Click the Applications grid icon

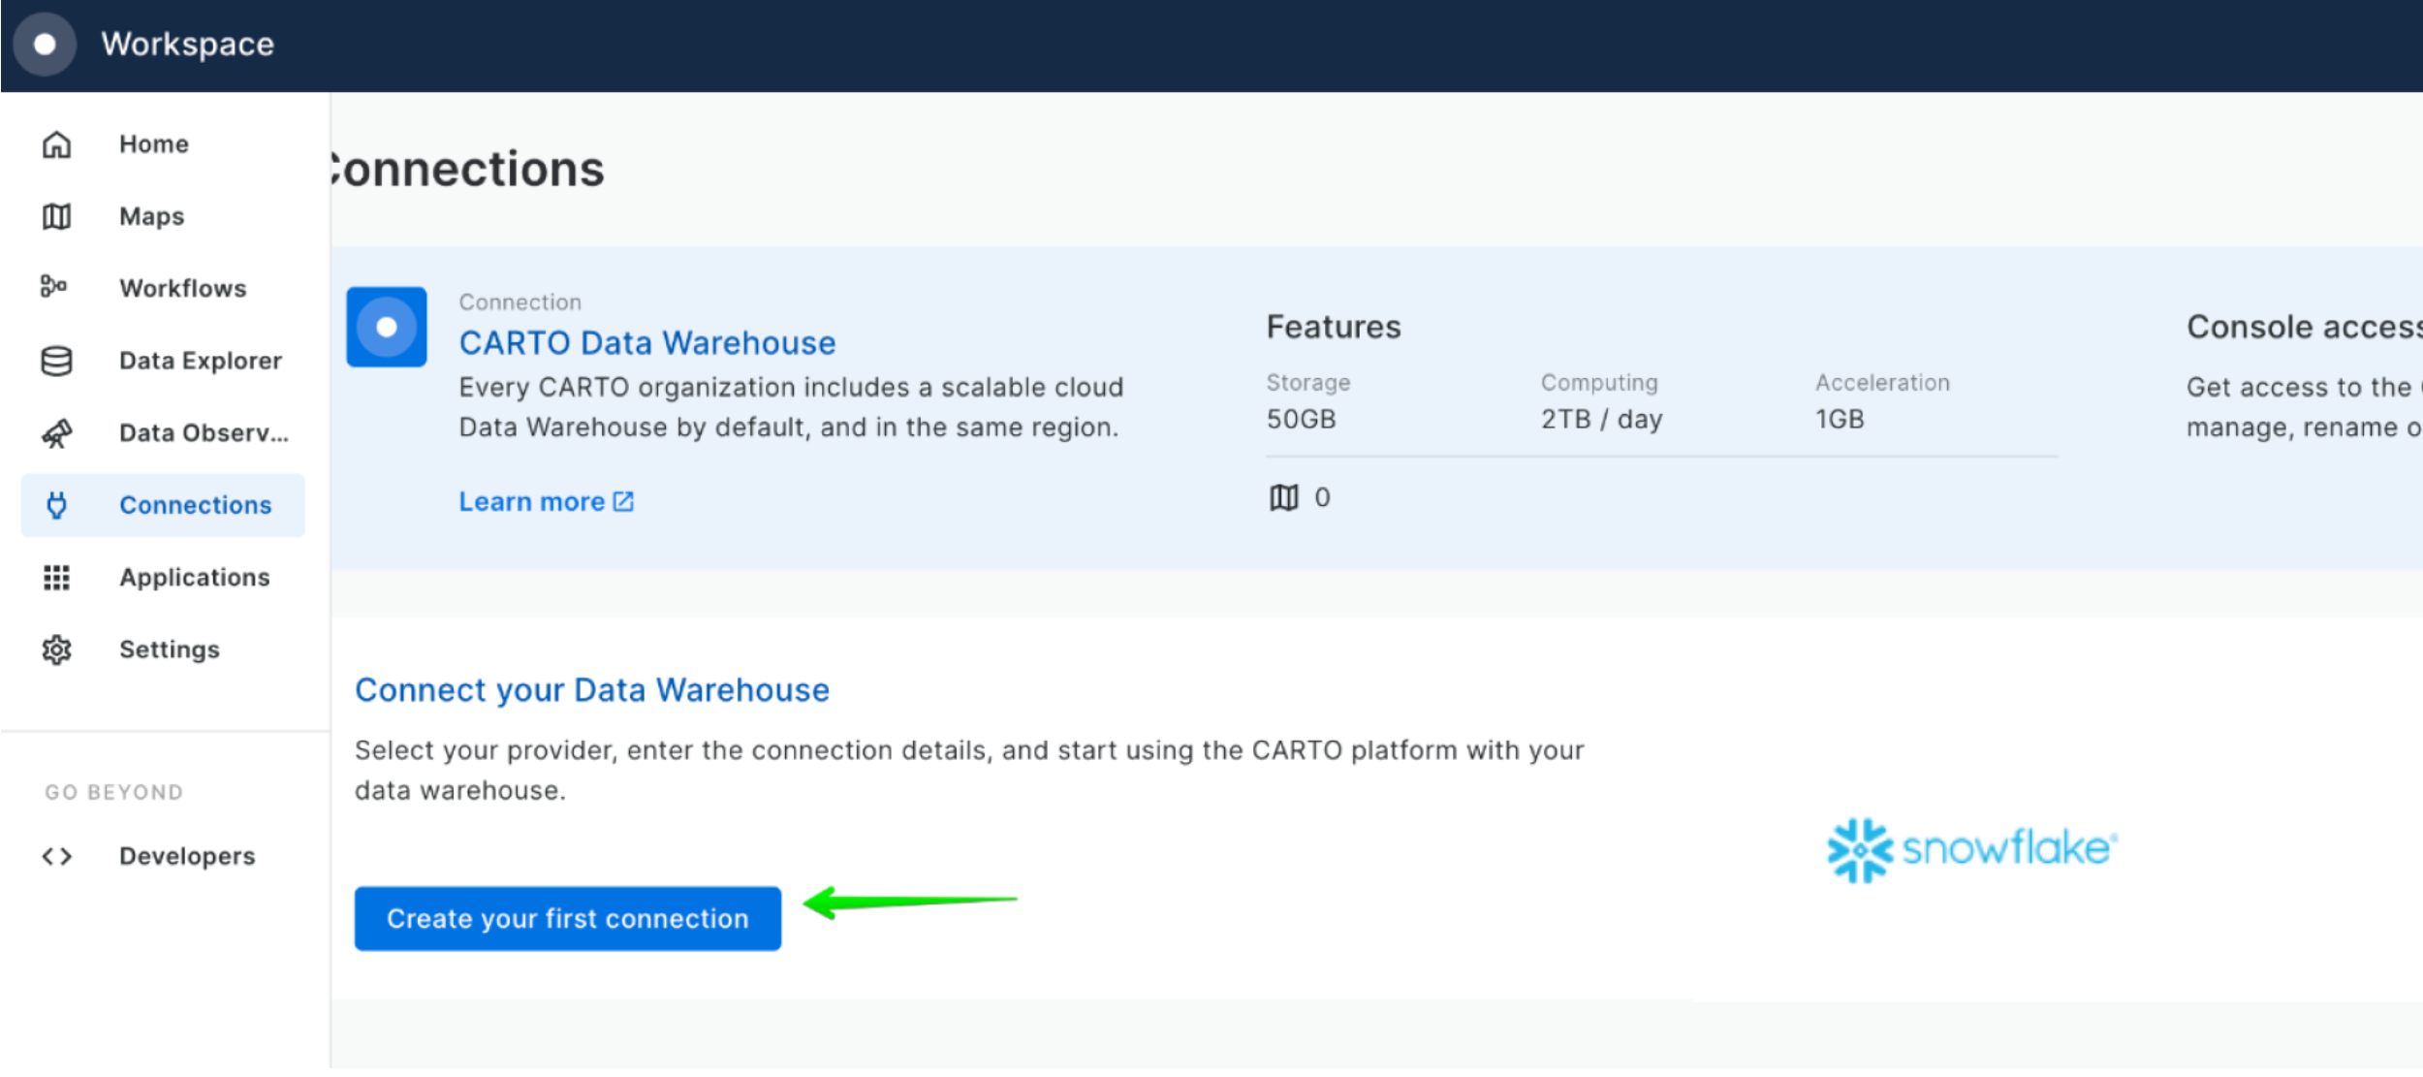click(x=56, y=578)
